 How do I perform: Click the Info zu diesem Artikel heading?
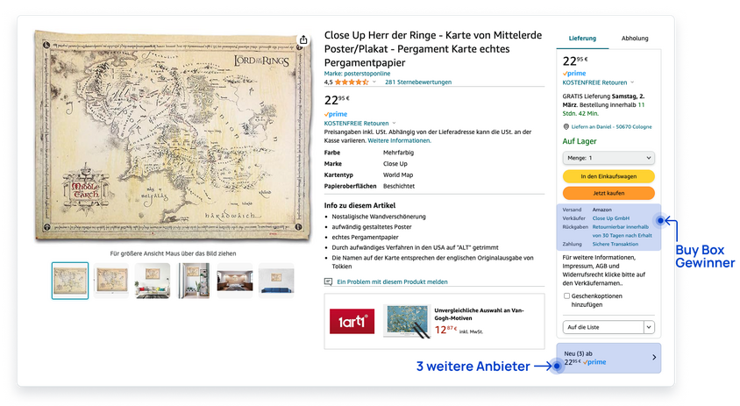[359, 205]
